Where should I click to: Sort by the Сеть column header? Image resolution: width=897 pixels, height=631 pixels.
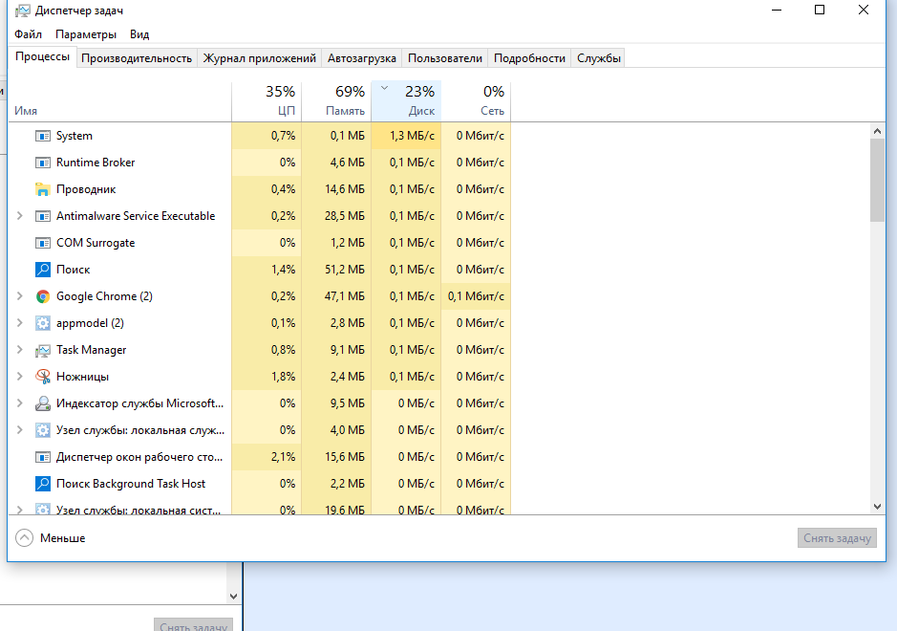coord(476,100)
